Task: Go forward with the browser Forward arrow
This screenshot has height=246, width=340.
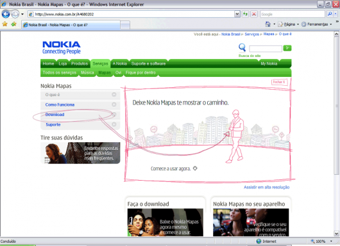Action: (x=15, y=14)
